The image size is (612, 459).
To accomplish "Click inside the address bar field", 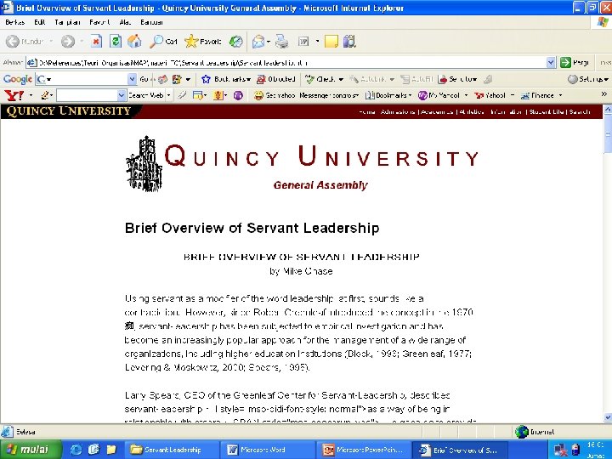I will click(291, 62).
